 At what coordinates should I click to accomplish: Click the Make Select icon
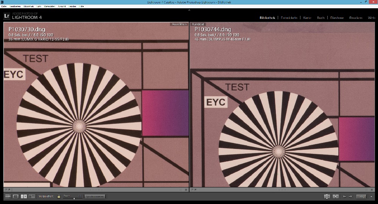[335, 196]
